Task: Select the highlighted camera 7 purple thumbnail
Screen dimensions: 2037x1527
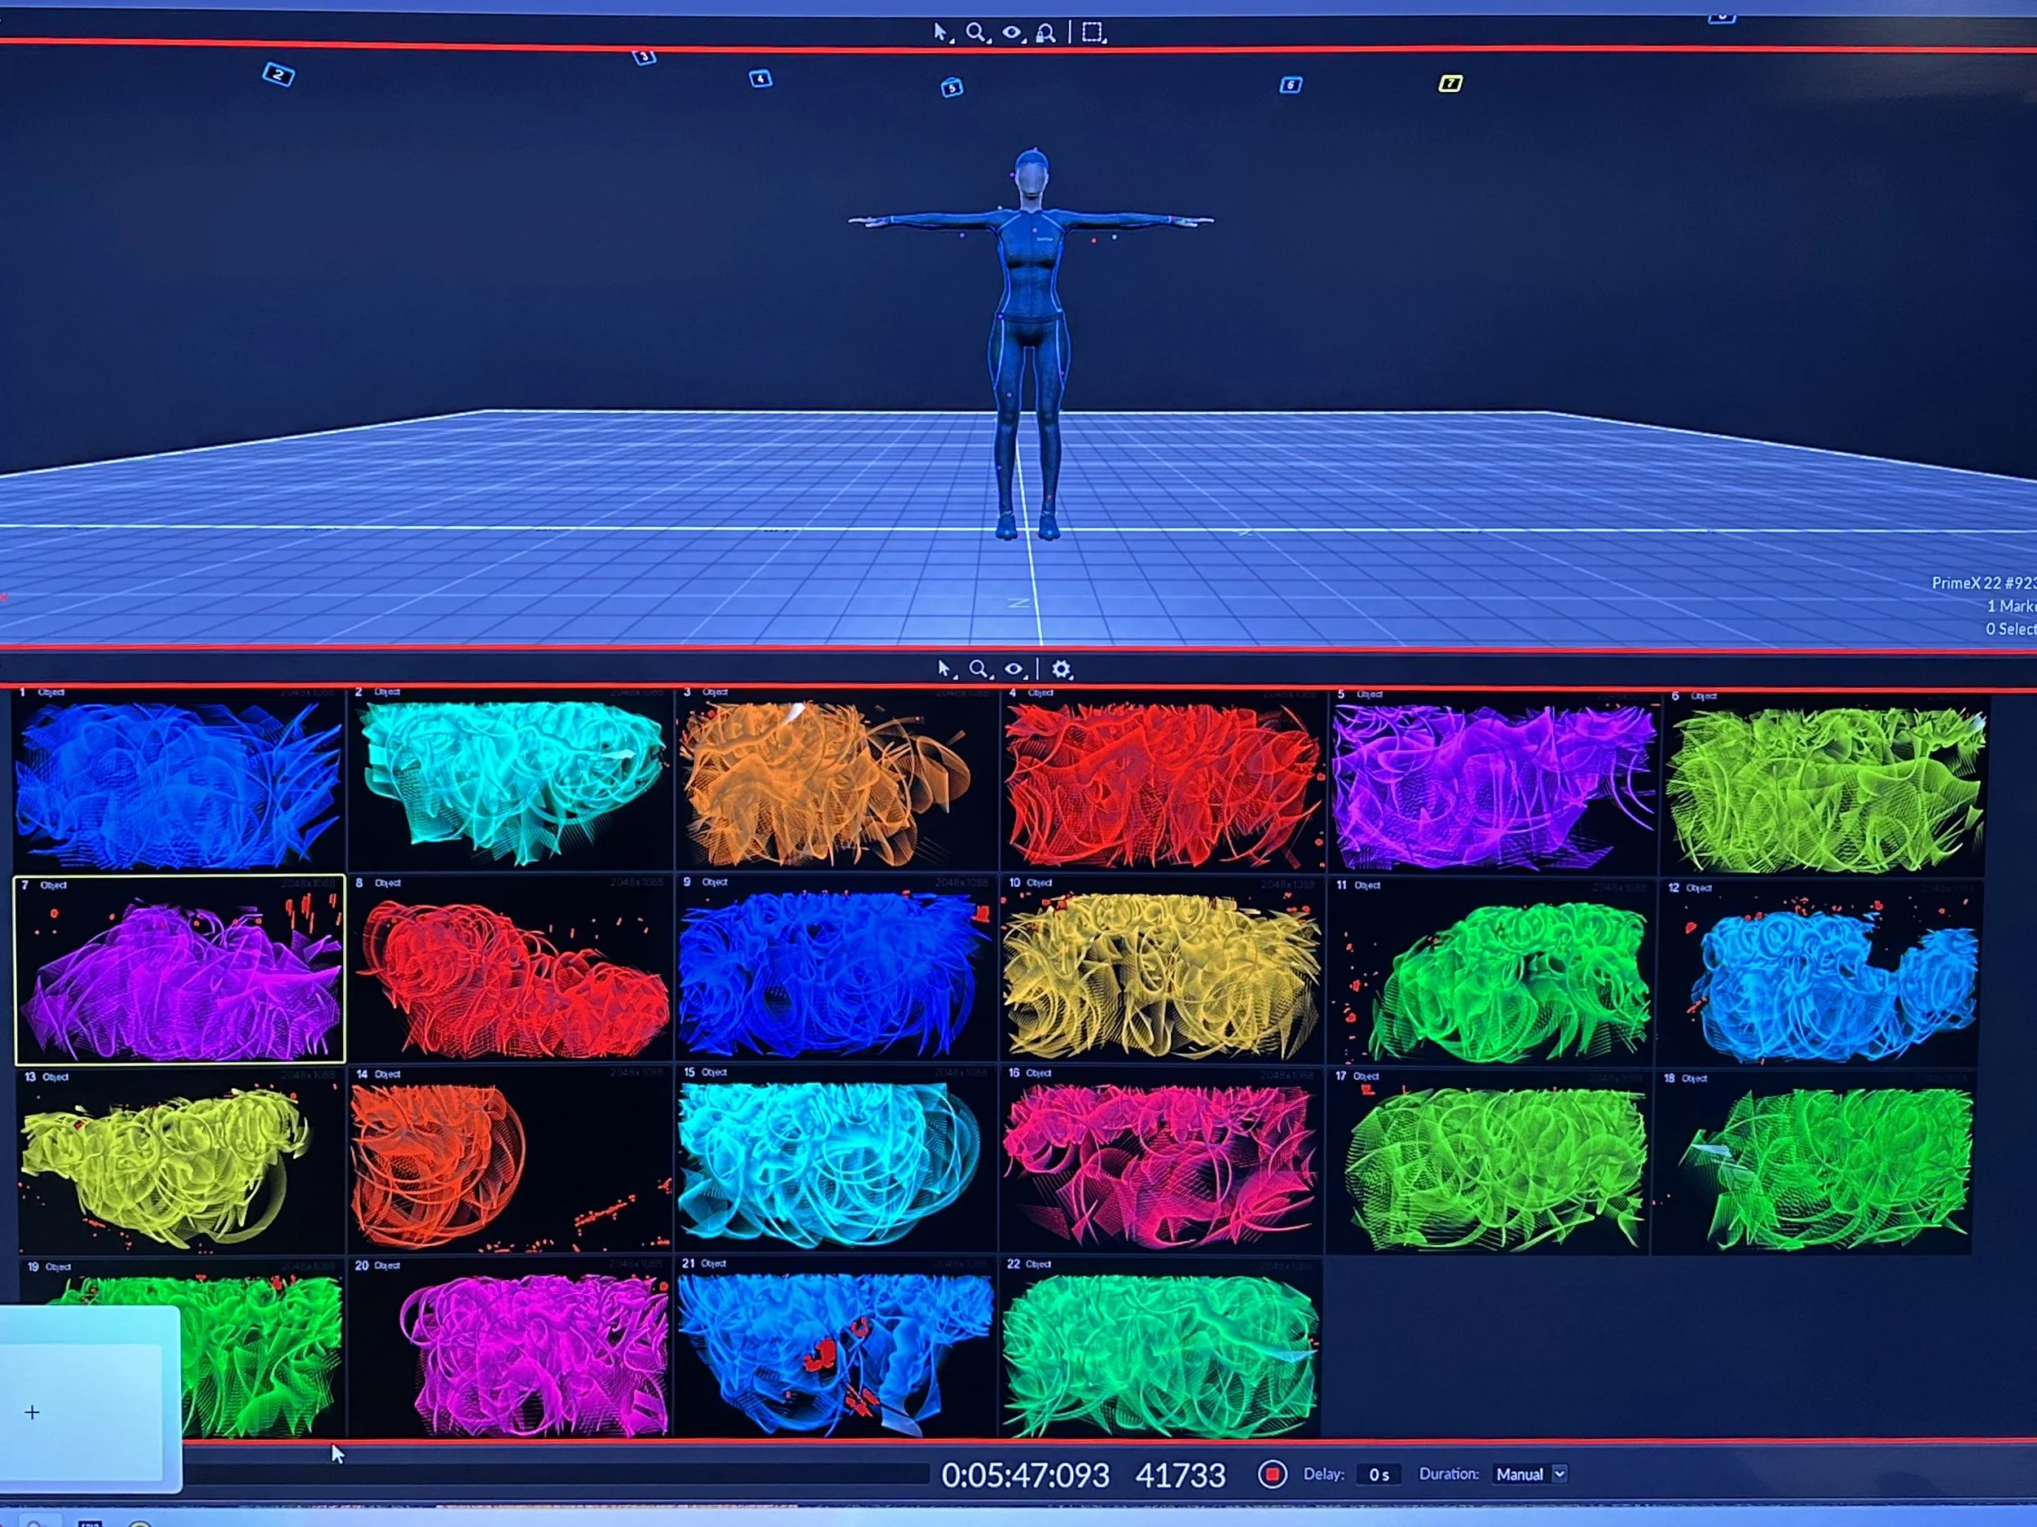Action: pyautogui.click(x=179, y=971)
